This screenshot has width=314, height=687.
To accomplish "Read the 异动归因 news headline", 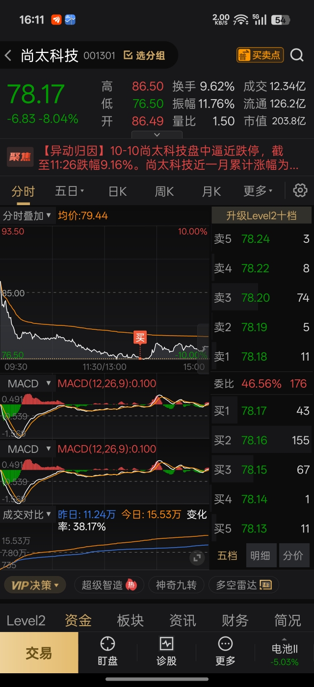I will coord(168,158).
